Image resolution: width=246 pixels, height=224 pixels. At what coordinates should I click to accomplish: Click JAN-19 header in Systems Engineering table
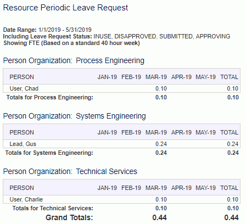tap(107, 132)
